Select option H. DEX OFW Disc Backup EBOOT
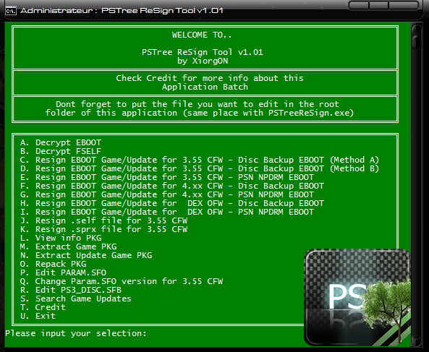Screen dimensions: 429x352 point(172,203)
